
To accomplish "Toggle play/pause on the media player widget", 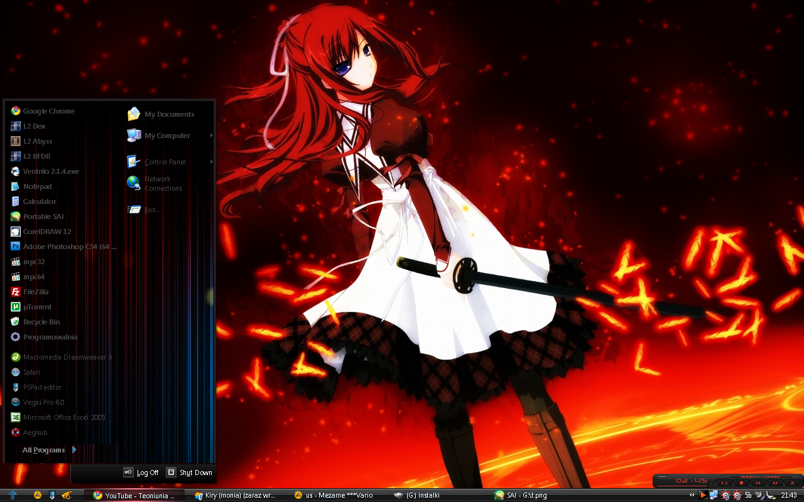I will 724,483.
